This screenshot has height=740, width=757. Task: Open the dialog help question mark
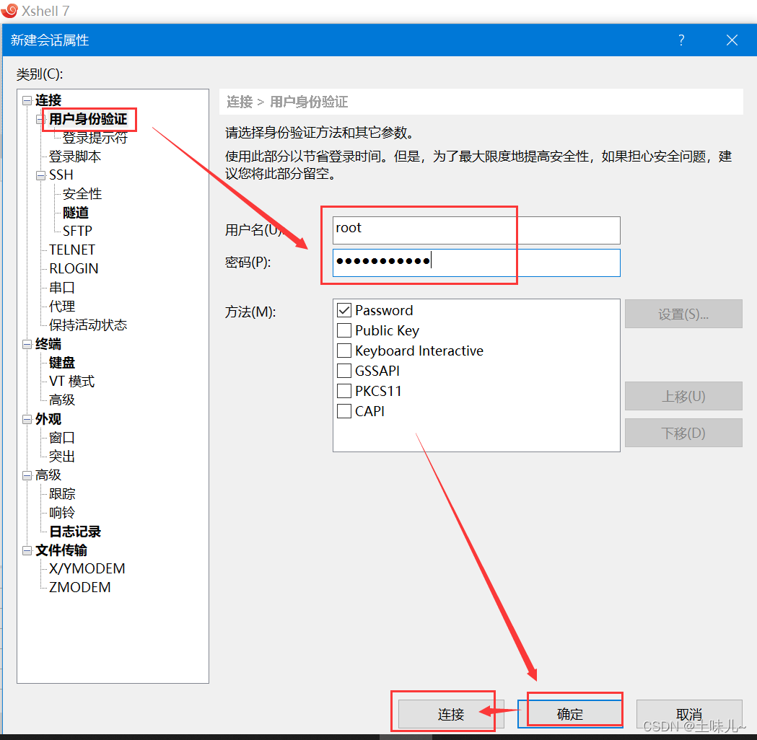pos(681,40)
